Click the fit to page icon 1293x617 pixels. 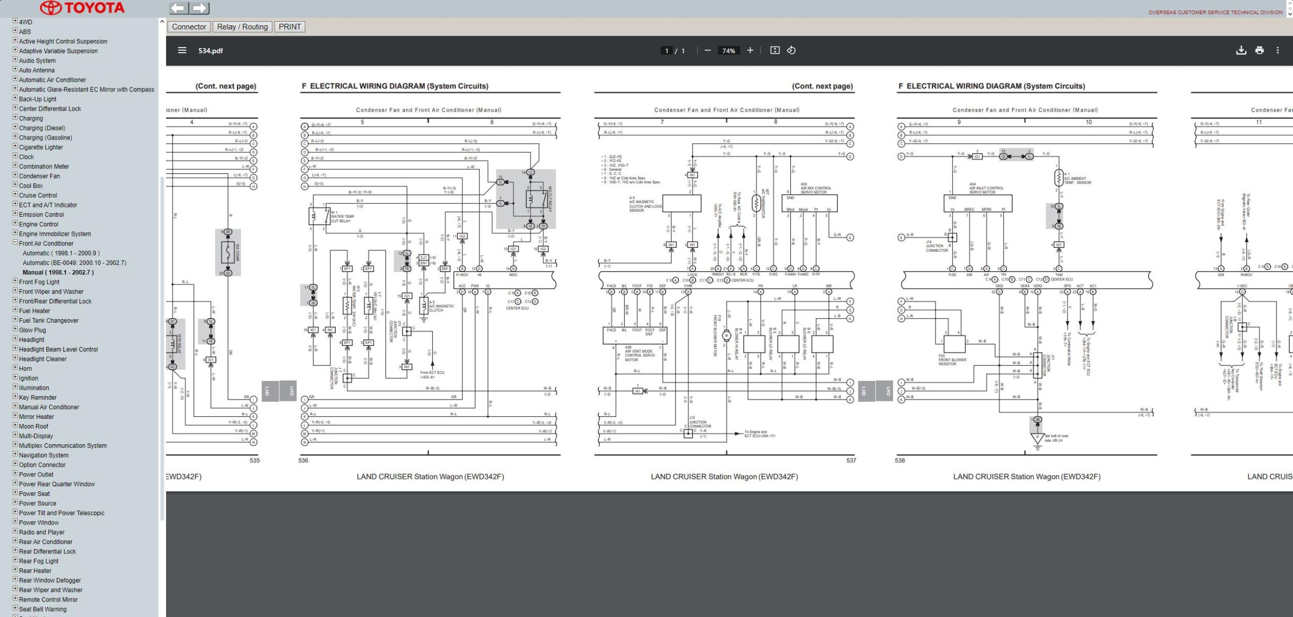(774, 51)
